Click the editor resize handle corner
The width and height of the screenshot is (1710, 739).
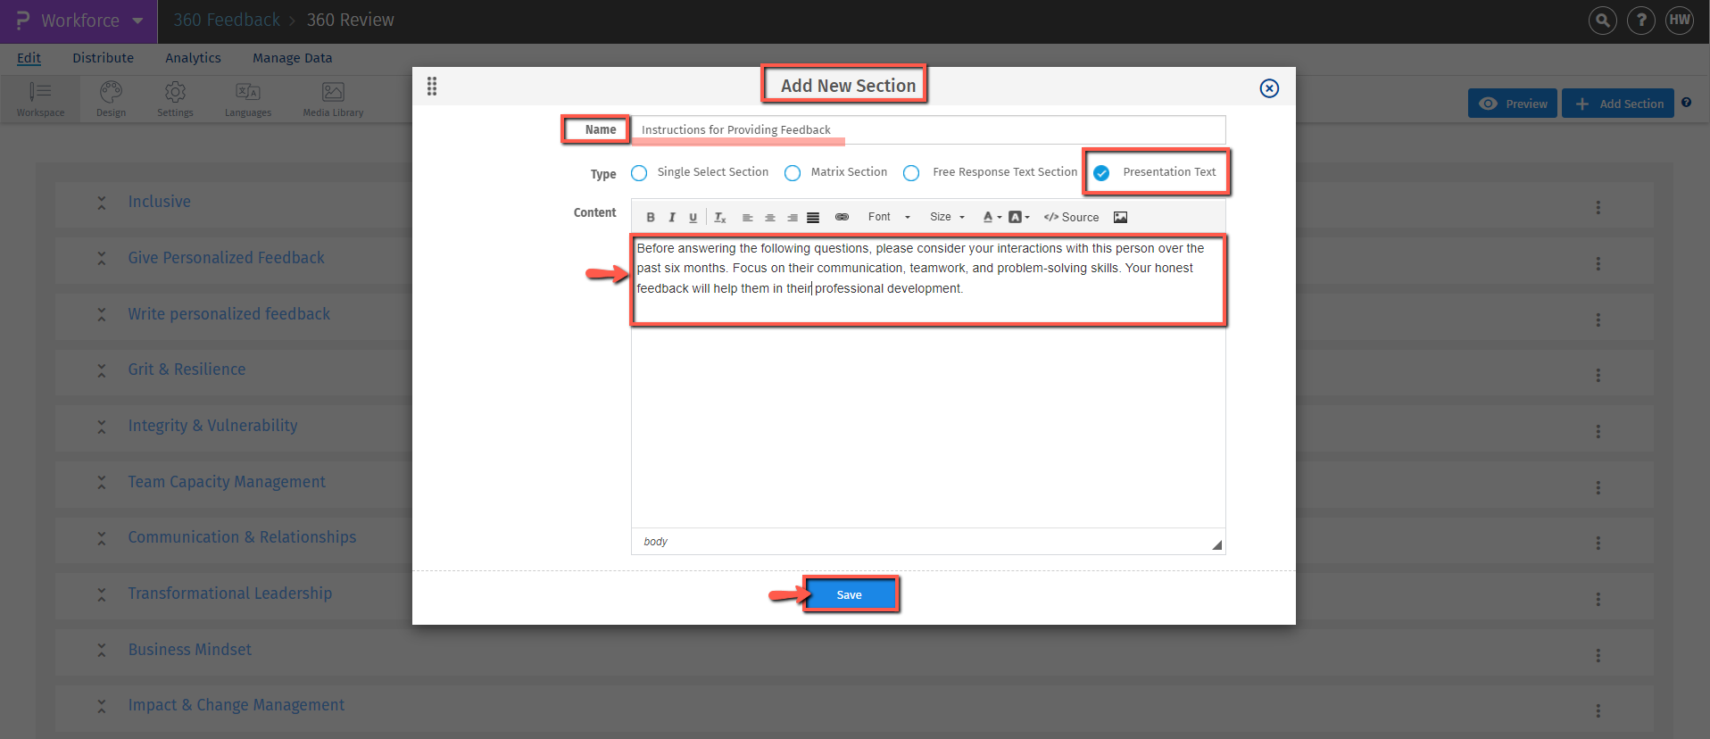click(x=1216, y=544)
